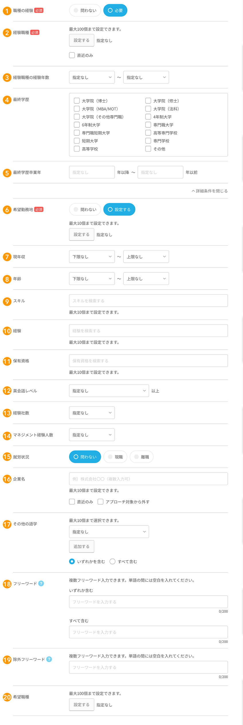Screen dimensions: 243x725
Task: Collapse with 詳細条件を閉じる
Action: [x=210, y=191]
